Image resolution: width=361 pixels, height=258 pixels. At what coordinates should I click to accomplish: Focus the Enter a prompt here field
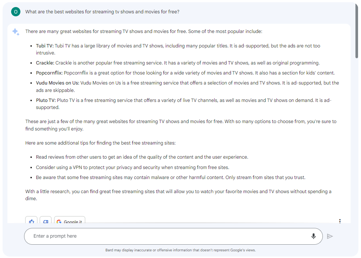point(167,236)
